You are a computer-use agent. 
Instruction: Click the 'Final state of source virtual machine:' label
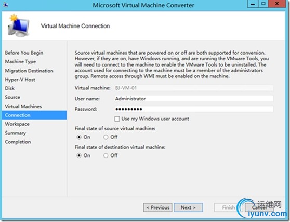[x=115, y=128]
